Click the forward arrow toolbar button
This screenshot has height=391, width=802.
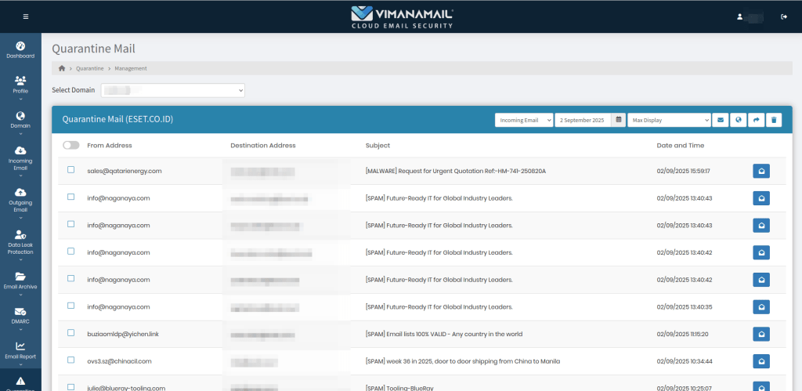coord(756,120)
